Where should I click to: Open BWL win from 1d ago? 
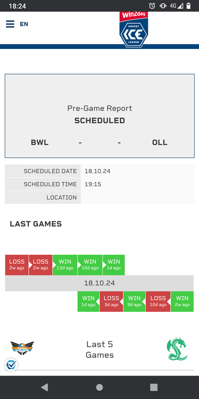coord(114,265)
